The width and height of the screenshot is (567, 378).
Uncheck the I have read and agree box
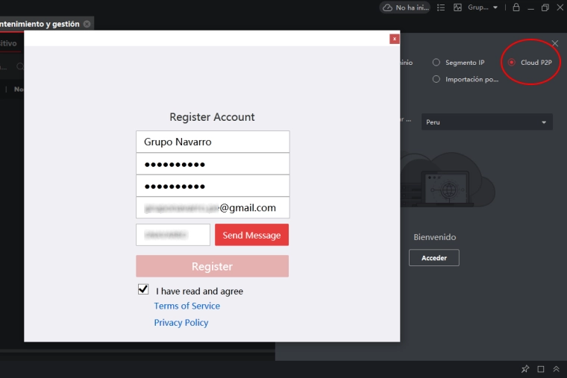[x=143, y=289]
